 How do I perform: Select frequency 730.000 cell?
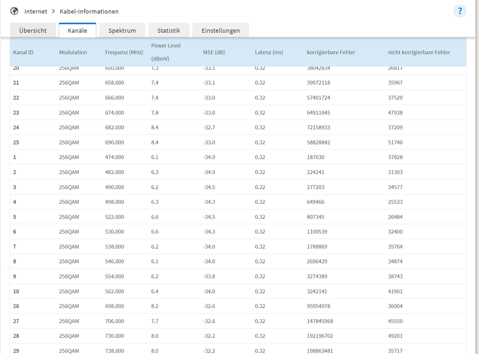(x=115, y=336)
